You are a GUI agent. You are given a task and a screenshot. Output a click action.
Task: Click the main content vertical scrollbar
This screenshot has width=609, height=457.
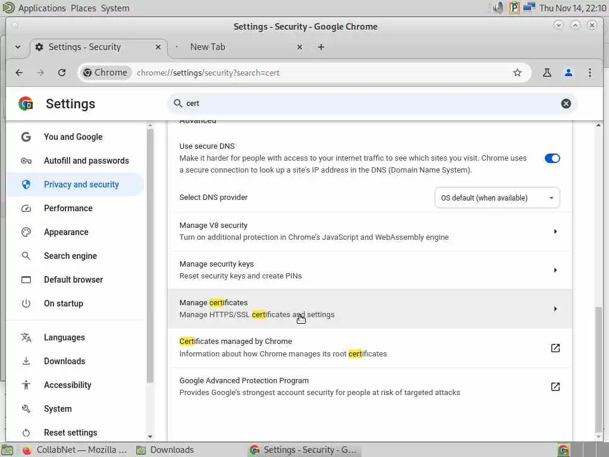point(598,369)
